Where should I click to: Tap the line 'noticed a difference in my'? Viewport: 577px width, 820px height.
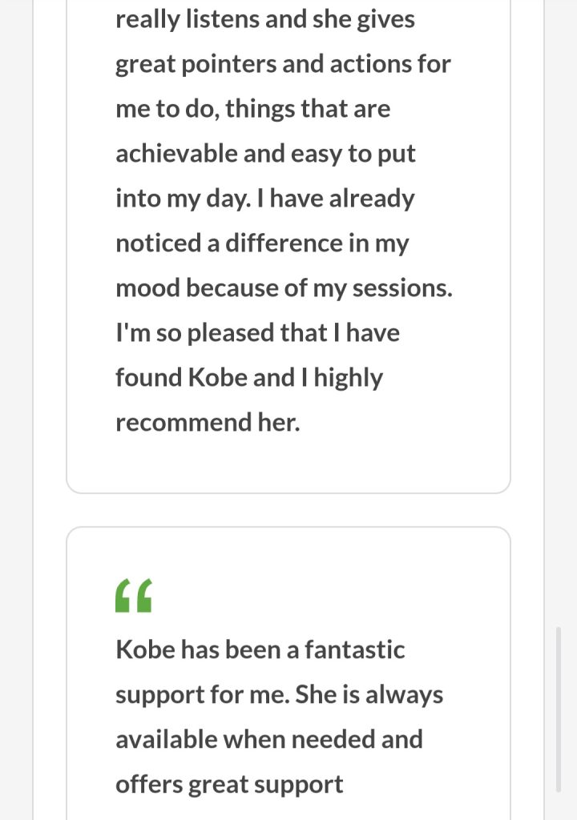click(x=262, y=243)
